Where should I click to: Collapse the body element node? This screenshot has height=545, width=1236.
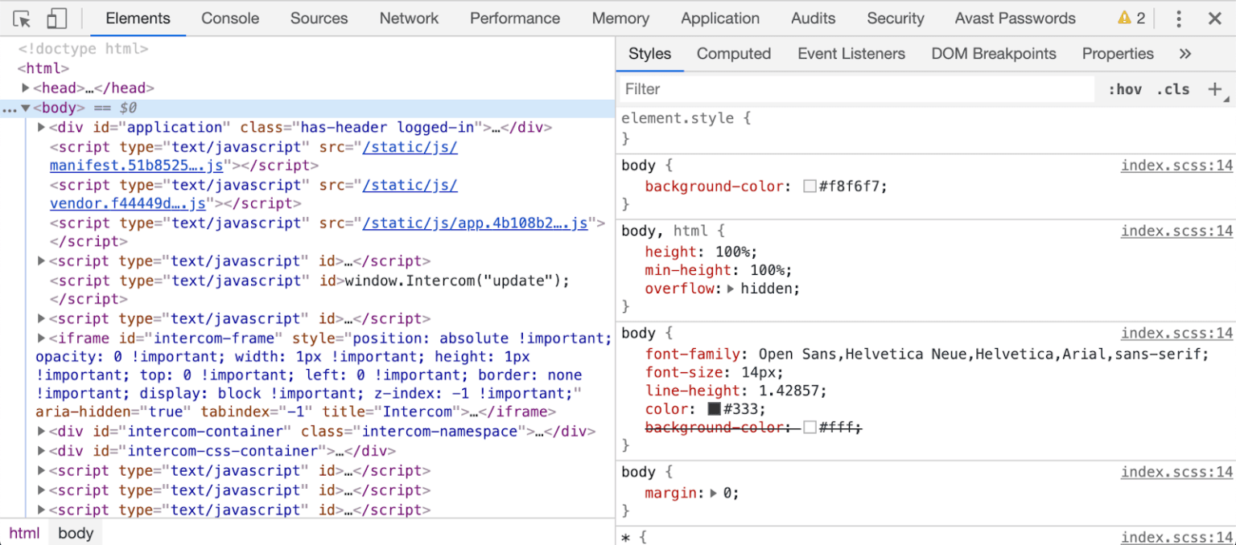26,108
